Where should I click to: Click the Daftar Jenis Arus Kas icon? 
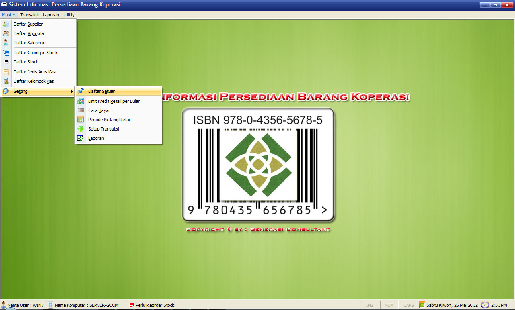(6, 72)
